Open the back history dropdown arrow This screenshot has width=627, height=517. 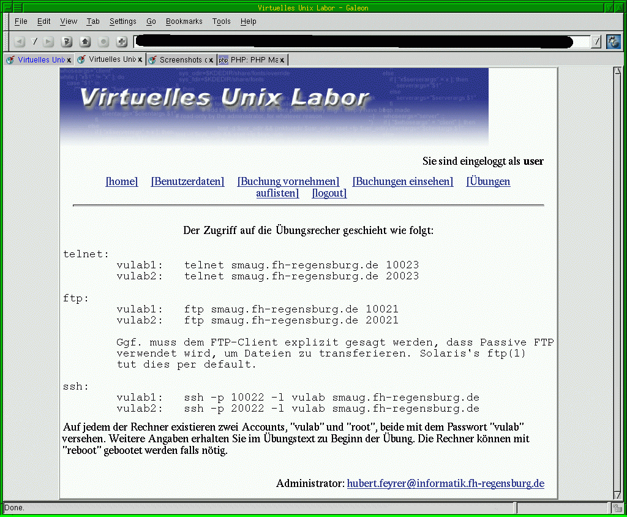coord(34,42)
